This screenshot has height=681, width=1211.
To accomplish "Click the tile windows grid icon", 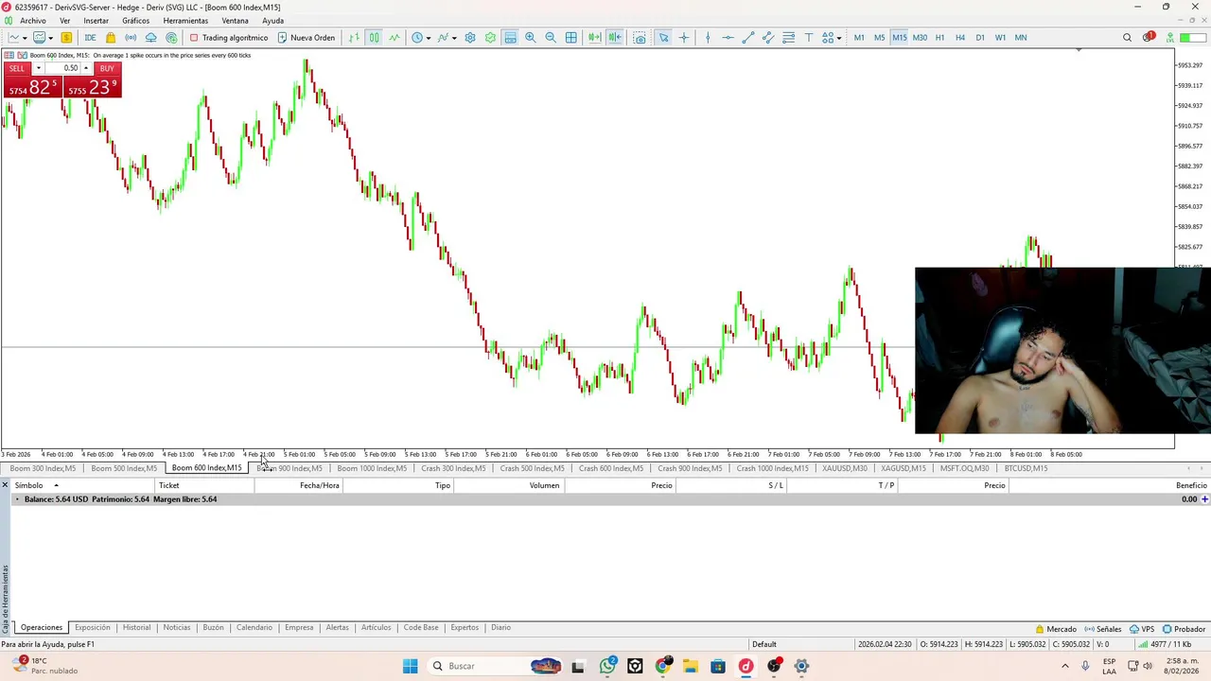I will point(571,38).
